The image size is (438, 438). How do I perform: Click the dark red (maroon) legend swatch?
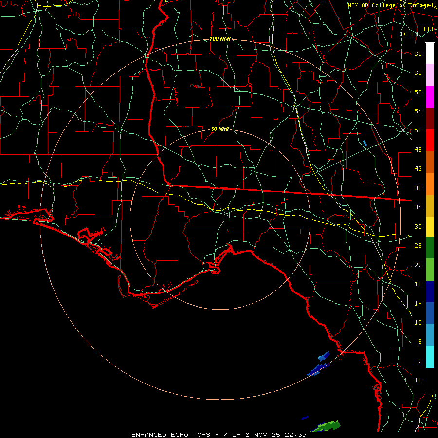(430, 119)
